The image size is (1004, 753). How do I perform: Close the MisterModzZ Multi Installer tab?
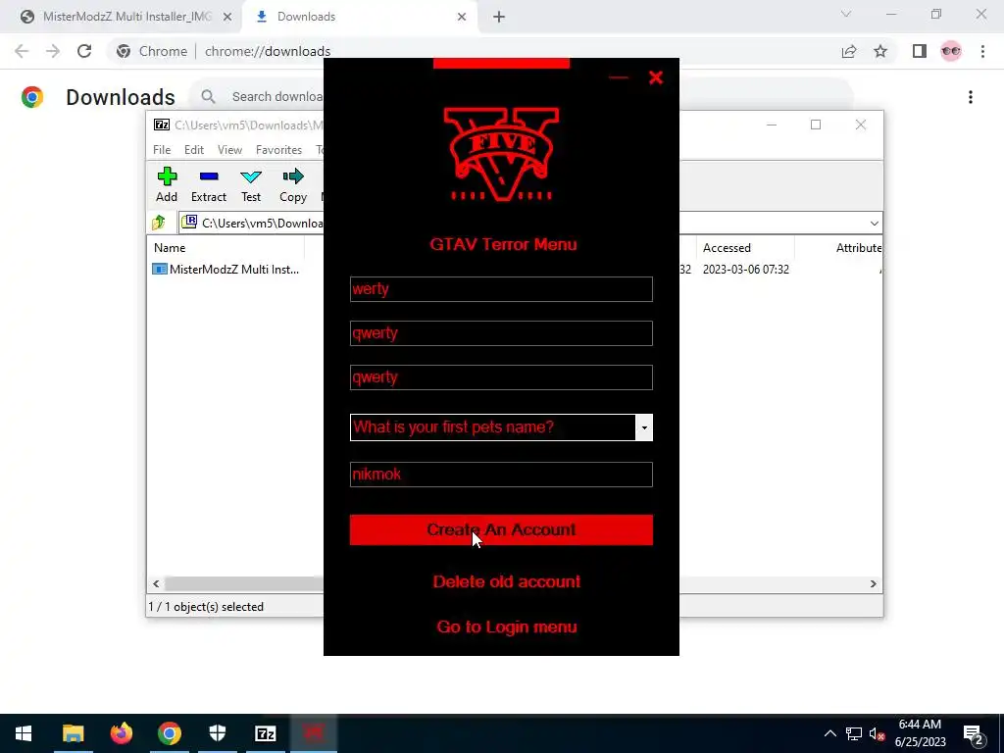coord(227,17)
